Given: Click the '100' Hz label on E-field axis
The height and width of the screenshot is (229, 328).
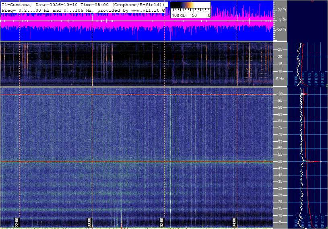Looking at the screenshot, I should point(280,94).
